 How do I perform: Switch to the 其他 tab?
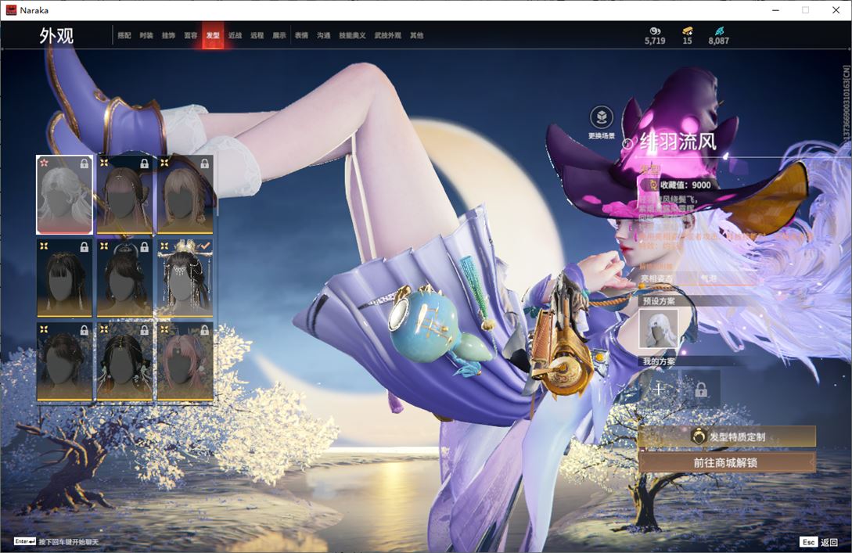[417, 35]
